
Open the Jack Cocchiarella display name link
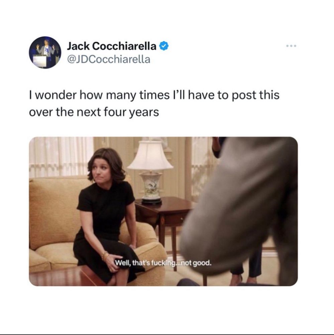(112, 46)
